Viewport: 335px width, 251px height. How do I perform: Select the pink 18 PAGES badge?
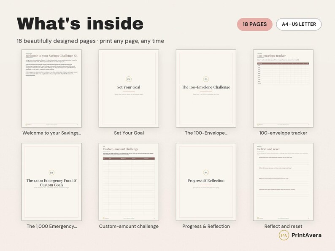tap(255, 24)
